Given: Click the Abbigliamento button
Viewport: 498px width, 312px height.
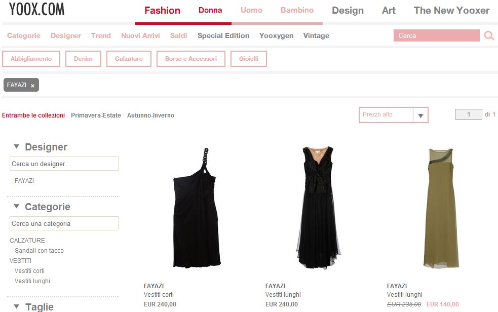Looking at the screenshot, I should coord(31,59).
